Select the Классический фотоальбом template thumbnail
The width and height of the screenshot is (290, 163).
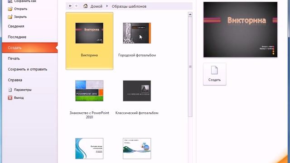coord(137,91)
